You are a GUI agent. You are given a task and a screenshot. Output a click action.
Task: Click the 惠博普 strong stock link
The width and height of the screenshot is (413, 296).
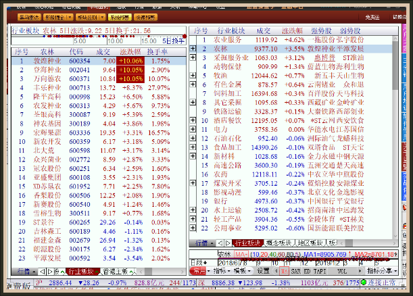coord(324,57)
